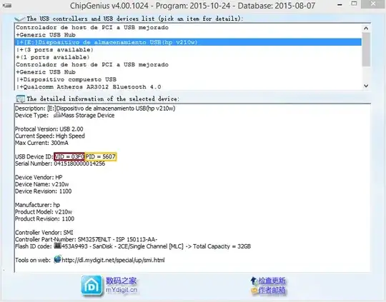The image size is (386, 302).
Task: Click the device list scroll down arrow
Action: pyautogui.click(x=366, y=86)
